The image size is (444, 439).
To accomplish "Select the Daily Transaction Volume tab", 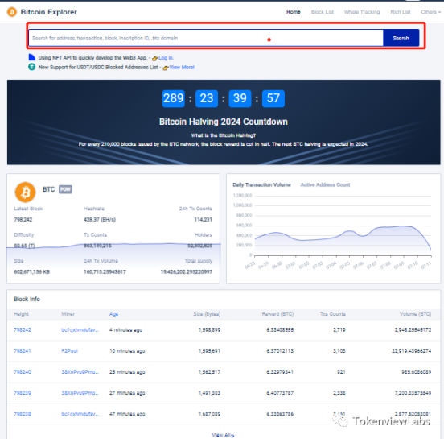I will (261, 185).
